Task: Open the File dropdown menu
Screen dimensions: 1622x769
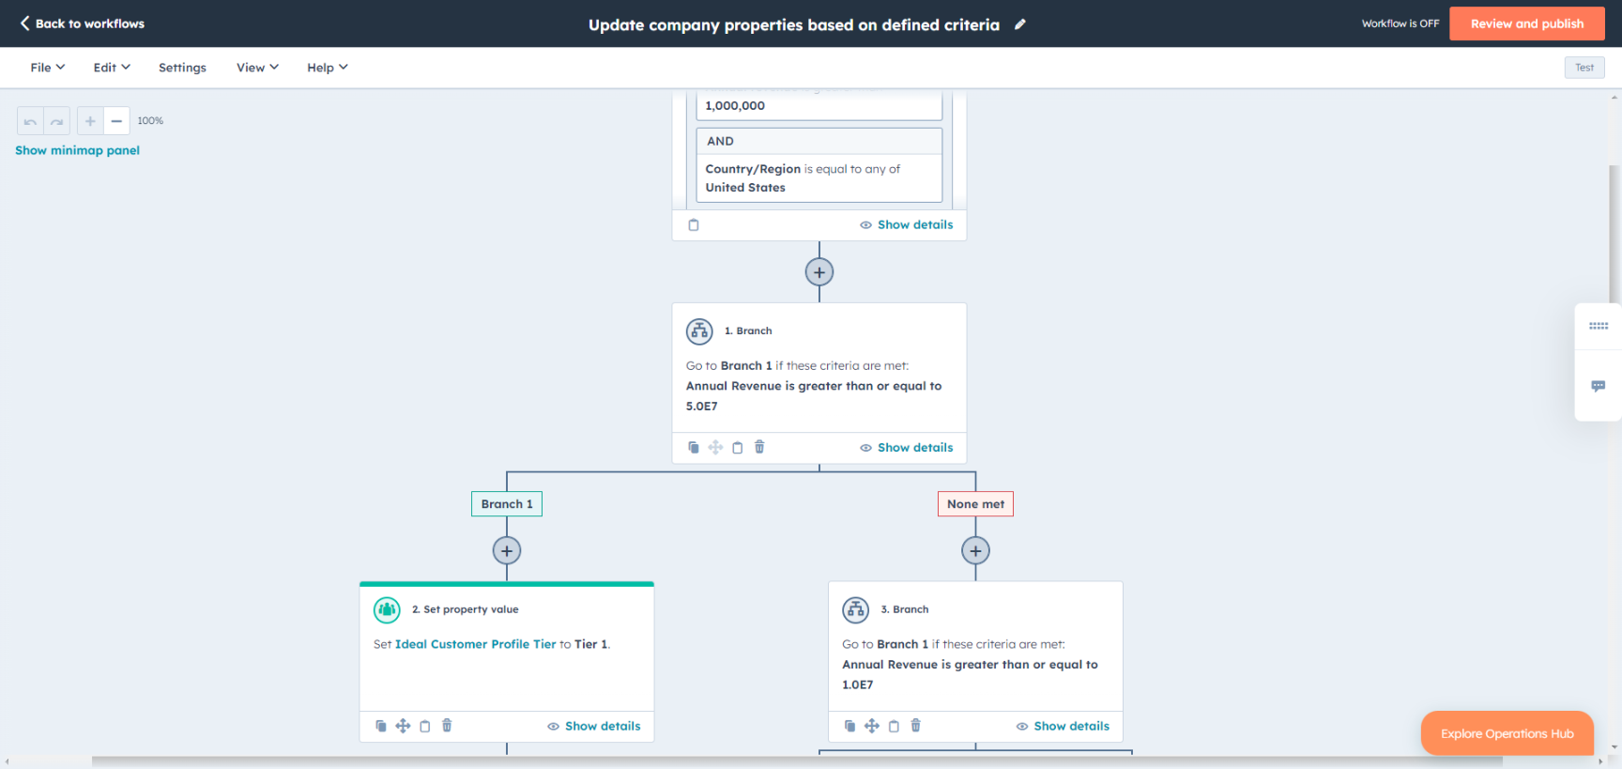Action: click(47, 68)
